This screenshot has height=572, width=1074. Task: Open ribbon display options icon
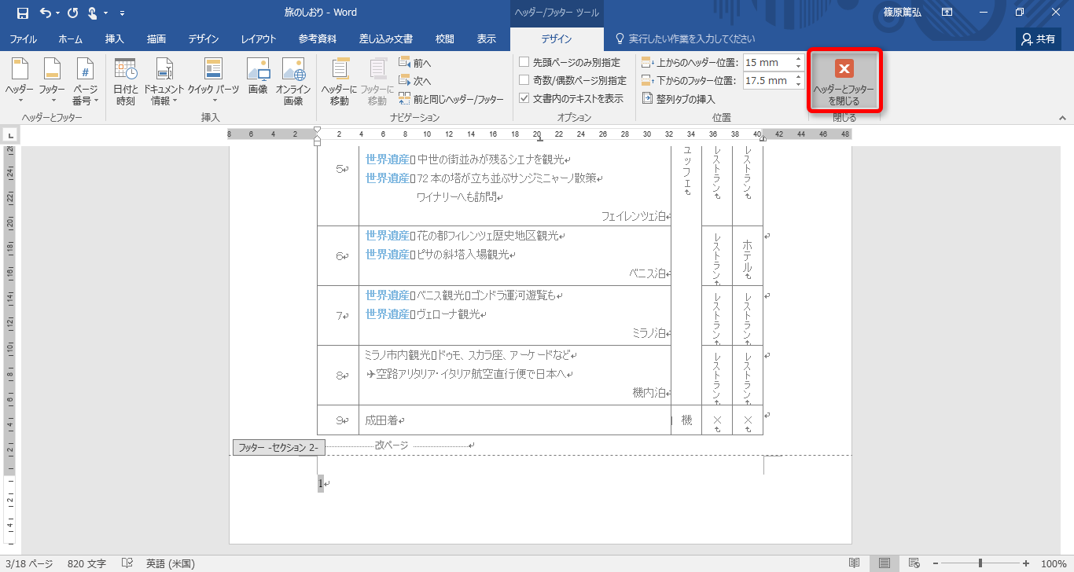click(x=947, y=13)
